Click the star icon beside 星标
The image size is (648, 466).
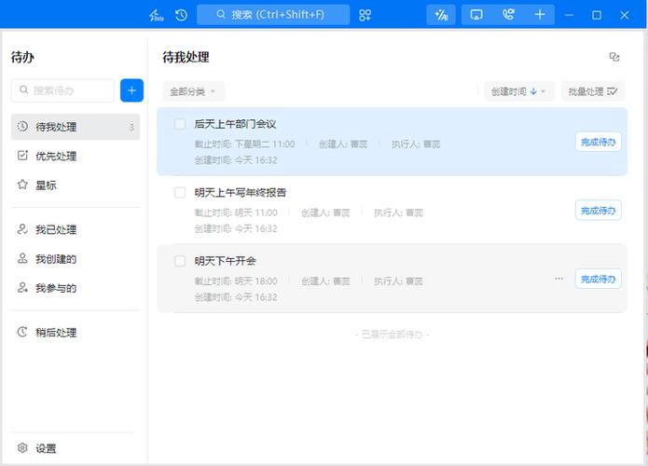[22, 185]
